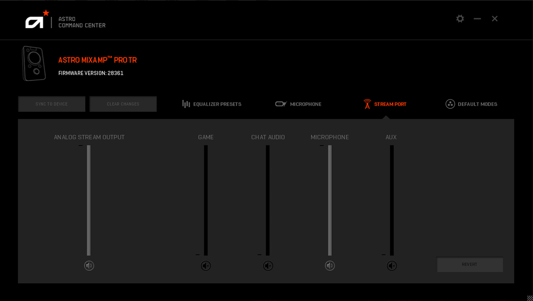Go to the Default Modes tab
The width and height of the screenshot is (533, 301).
click(472, 104)
